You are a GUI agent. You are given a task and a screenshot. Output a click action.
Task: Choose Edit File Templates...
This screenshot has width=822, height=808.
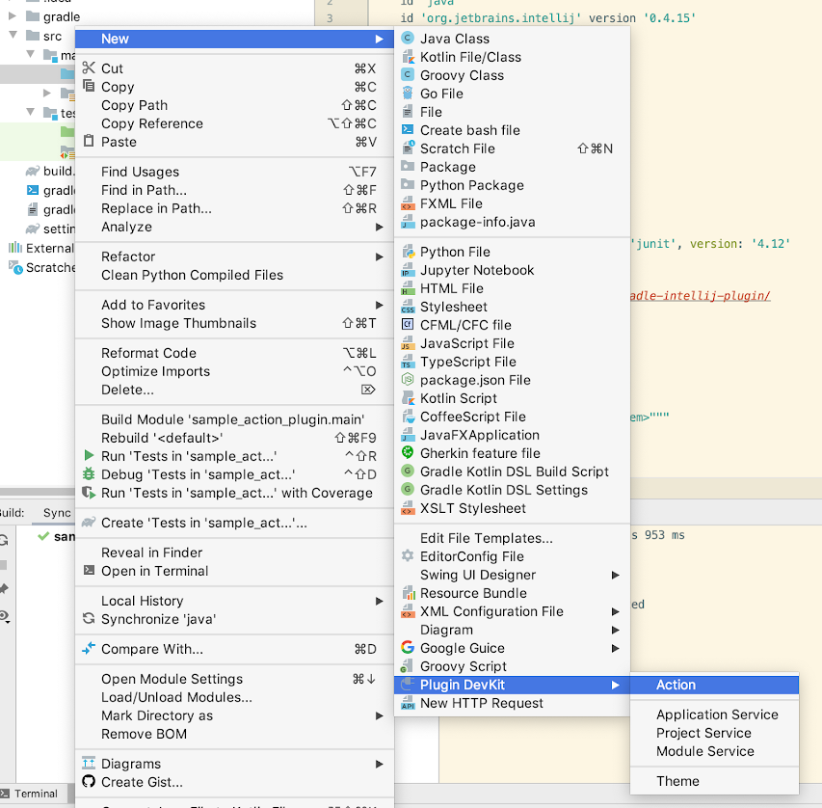(x=512, y=538)
